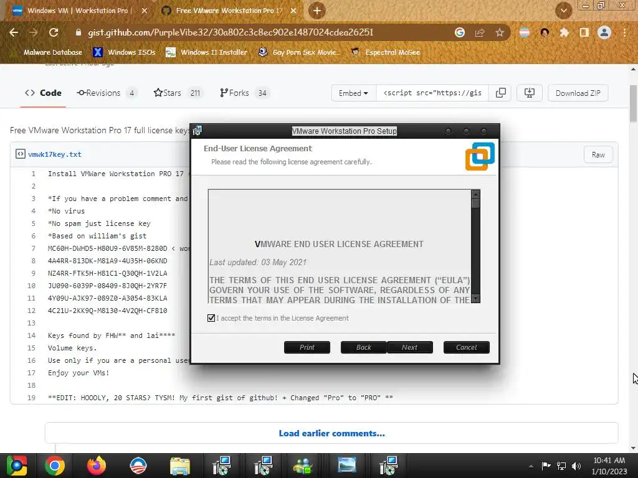Open the Obama logo taskbar icon

[138, 466]
